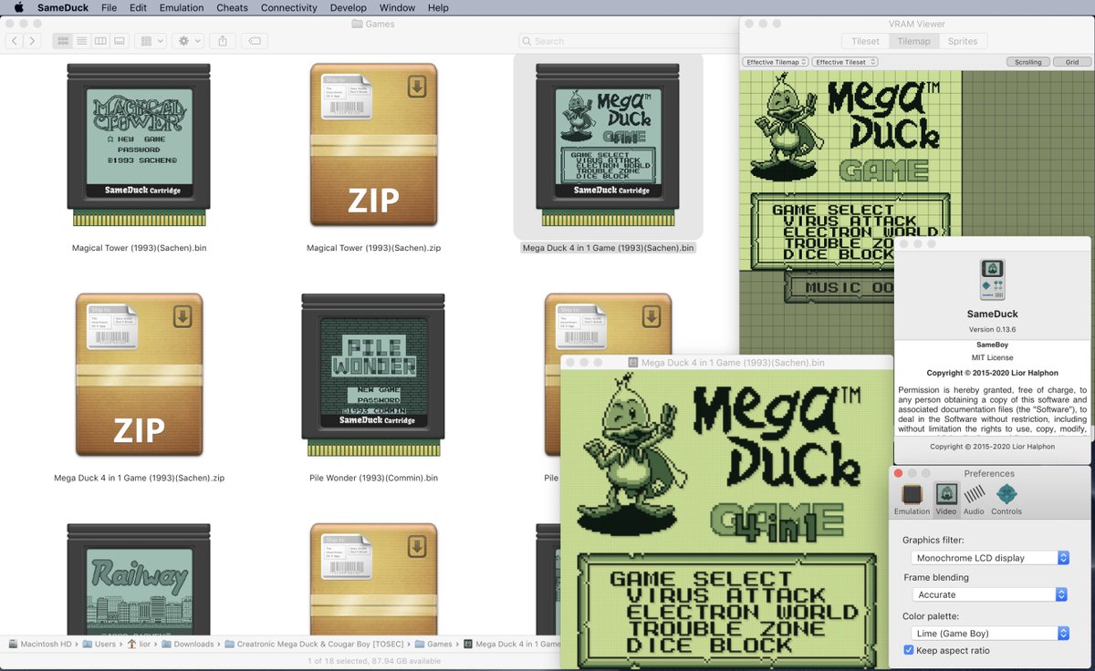Screen dimensions: 1095x671
Task: Click 'Pile Wonder (1993)(Commin).bin' file name
Action: coord(373,478)
